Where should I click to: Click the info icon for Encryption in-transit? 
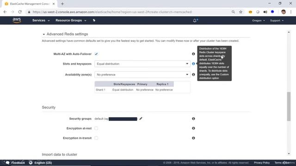pyautogui.click(x=193, y=138)
